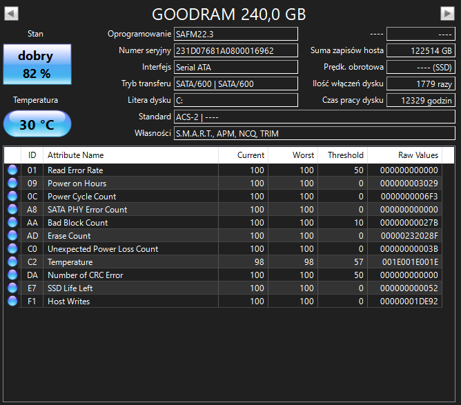
Task: Click the status orb for Number of CRC Error
Action: 12,275
